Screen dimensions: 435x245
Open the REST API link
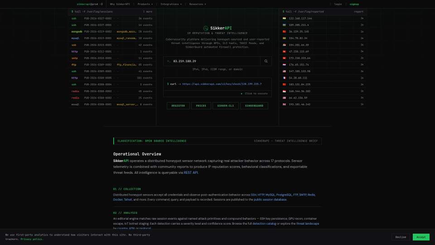[191, 172]
